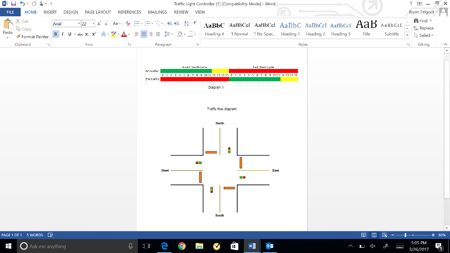Toggle Subscript formatting

pos(87,34)
